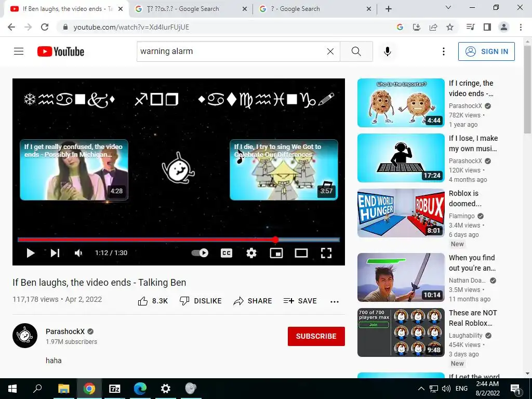
Task: Click the progress bar scrubber handle
Action: [275, 240]
